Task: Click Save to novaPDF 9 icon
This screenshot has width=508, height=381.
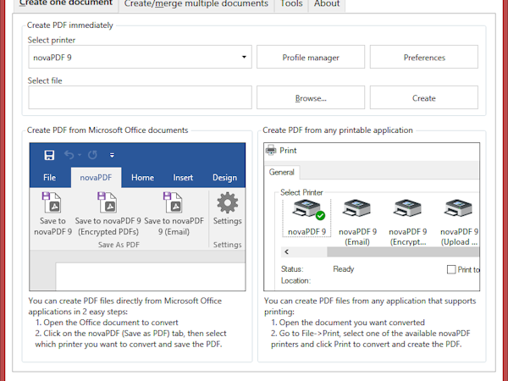Action: (52, 202)
